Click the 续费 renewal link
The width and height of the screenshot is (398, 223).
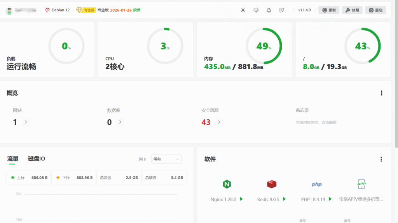[137, 10]
